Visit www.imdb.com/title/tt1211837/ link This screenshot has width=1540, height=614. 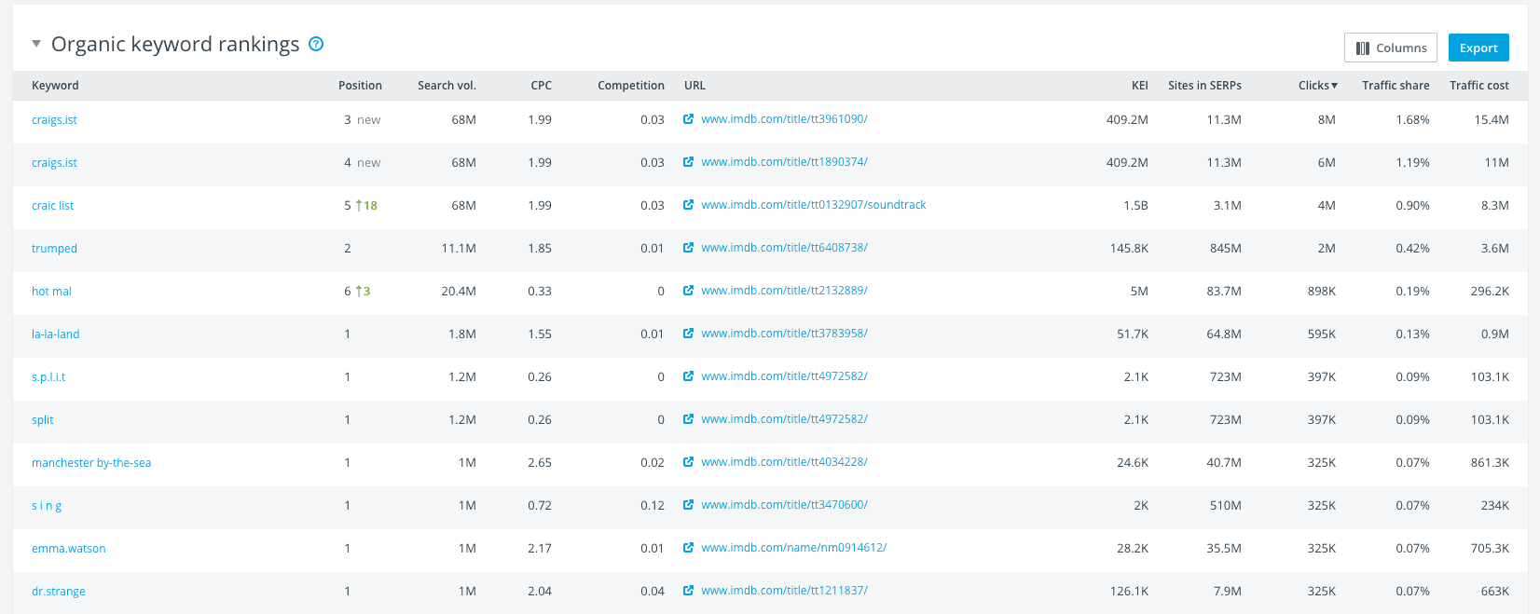click(784, 591)
